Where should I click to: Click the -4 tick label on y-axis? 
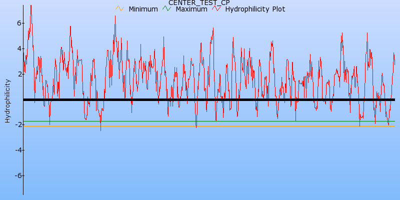tap(17, 150)
